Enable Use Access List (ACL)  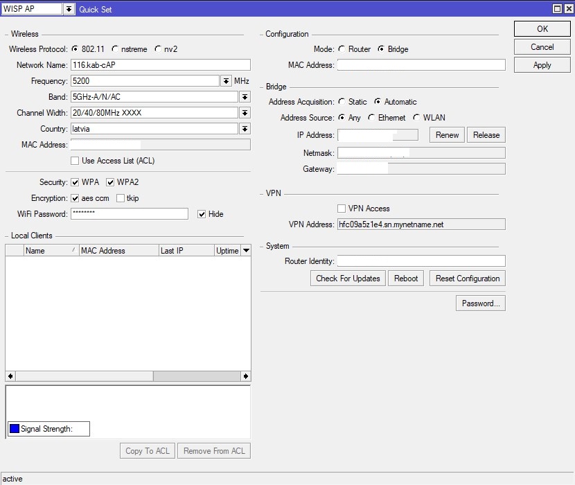tap(75, 161)
